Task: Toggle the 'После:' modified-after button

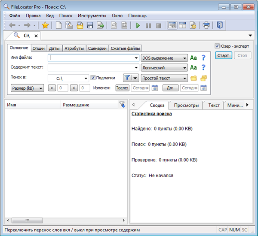Action: tap(122, 88)
